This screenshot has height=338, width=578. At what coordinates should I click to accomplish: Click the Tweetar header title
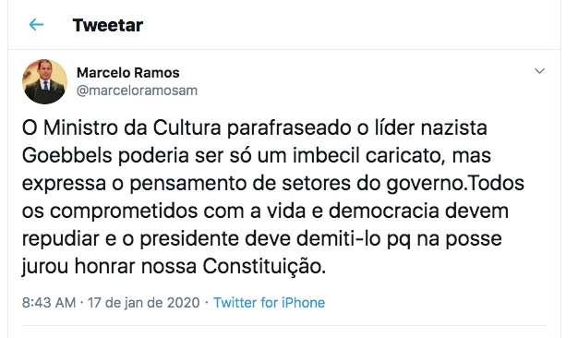click(108, 25)
